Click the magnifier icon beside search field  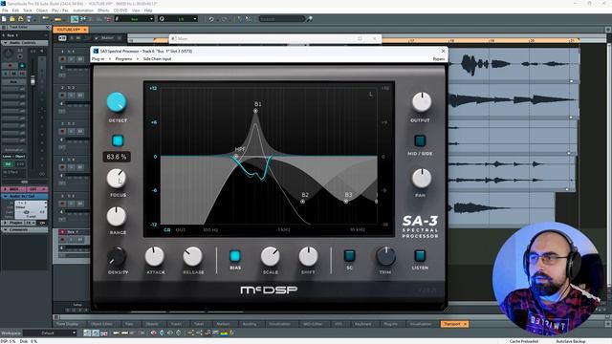pyautogui.click(x=309, y=19)
